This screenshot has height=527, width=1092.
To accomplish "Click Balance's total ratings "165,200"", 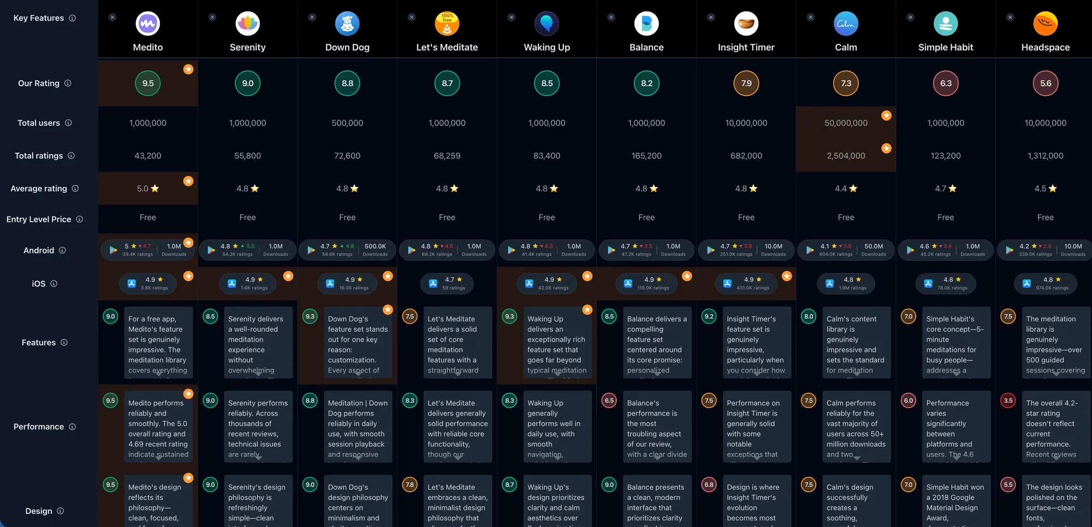I will [x=646, y=156].
